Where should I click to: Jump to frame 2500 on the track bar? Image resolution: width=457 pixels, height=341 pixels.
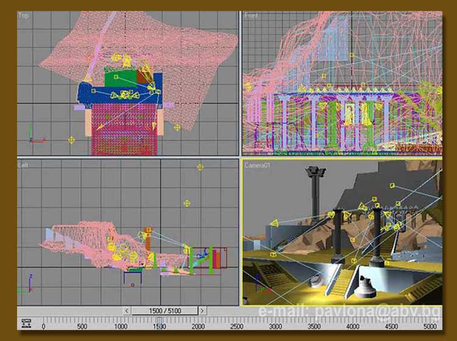[x=236, y=326]
